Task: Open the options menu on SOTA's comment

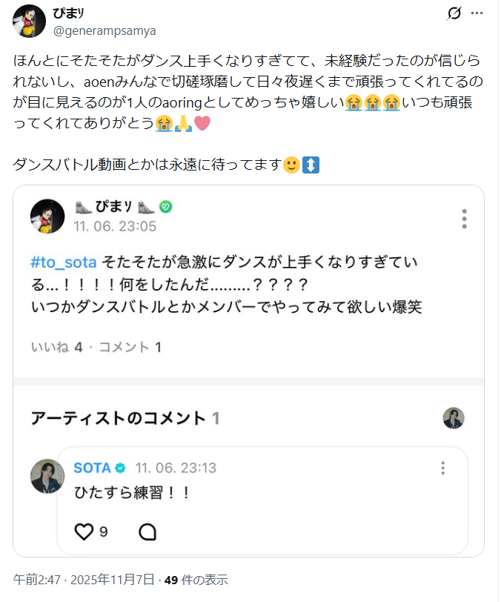Action: pos(443,468)
